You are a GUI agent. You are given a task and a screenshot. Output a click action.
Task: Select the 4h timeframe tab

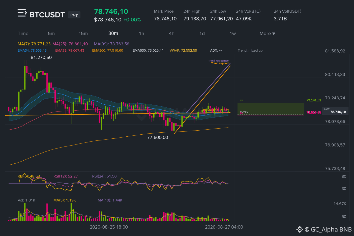[x=172, y=34]
